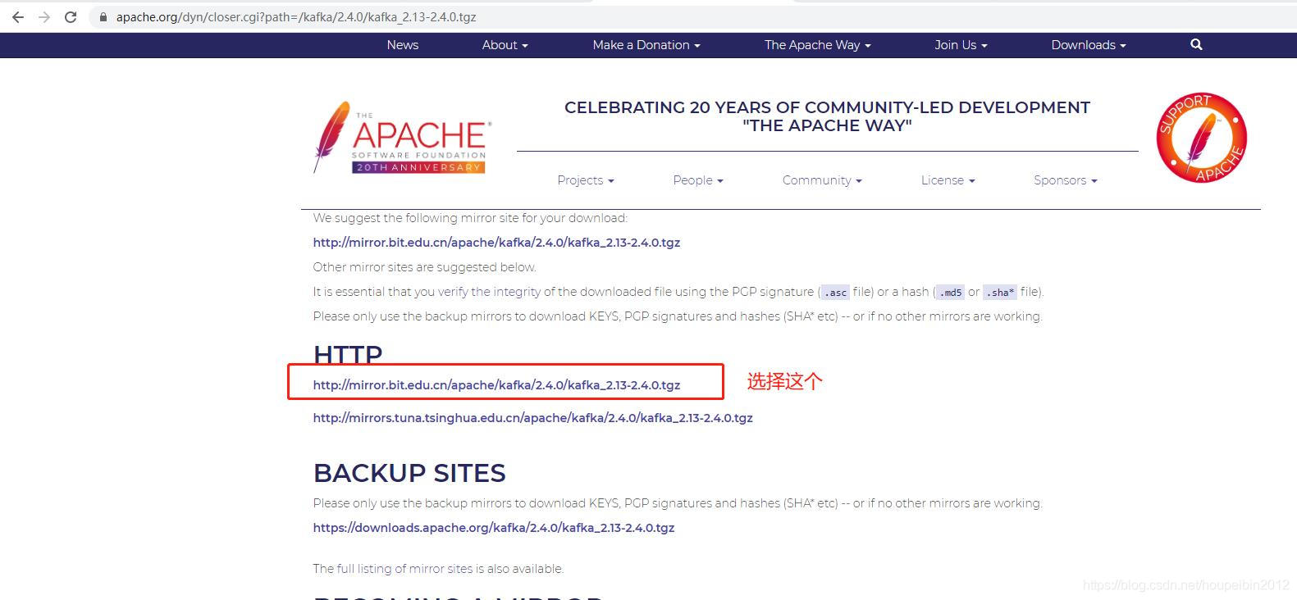Expand the About dropdown
The height and width of the screenshot is (600, 1297).
[505, 45]
